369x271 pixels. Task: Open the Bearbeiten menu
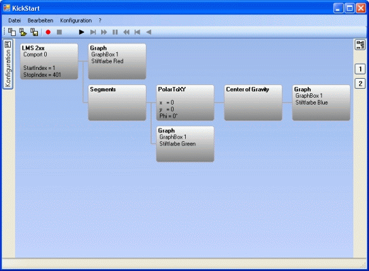40,21
